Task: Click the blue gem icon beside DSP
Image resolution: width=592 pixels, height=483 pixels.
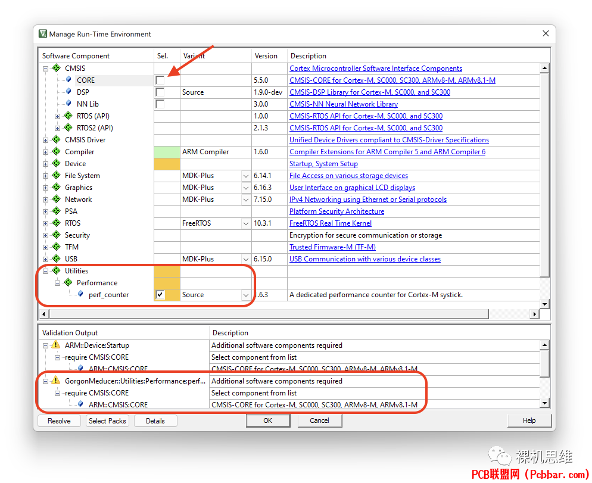Action: tap(68, 92)
